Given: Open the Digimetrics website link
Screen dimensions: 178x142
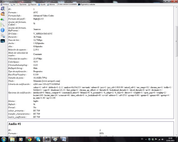Looking at the screenshot, I should pos(87,4).
